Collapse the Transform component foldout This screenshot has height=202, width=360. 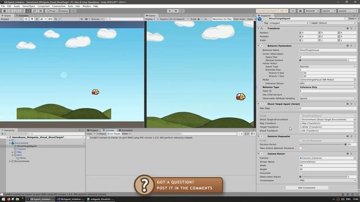point(258,29)
